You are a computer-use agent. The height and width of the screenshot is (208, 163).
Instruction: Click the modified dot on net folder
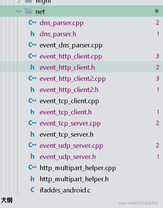(157, 11)
